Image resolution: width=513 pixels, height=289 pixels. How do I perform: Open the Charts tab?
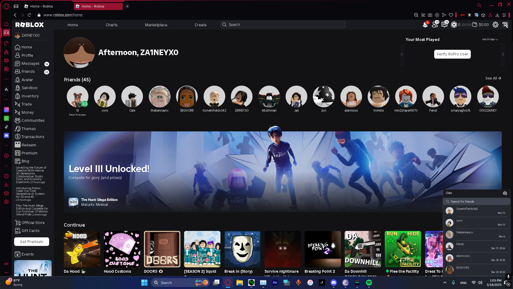click(x=111, y=25)
